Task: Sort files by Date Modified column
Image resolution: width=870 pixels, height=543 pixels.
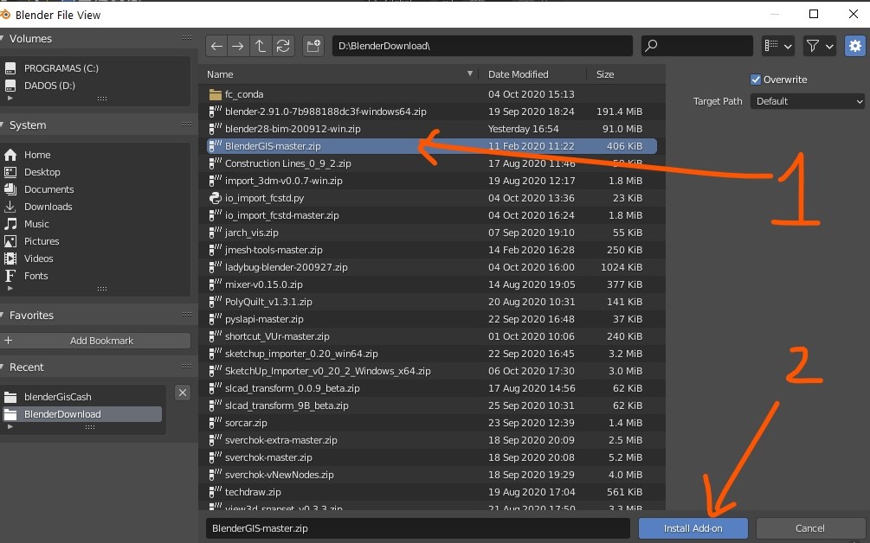Action: pos(518,74)
